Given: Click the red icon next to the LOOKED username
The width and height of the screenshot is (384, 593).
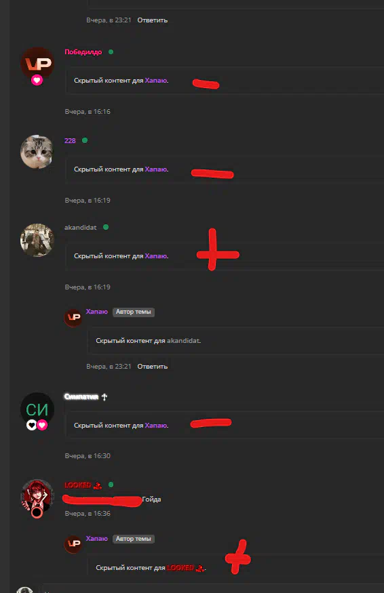Looking at the screenshot, I should pyautogui.click(x=98, y=485).
